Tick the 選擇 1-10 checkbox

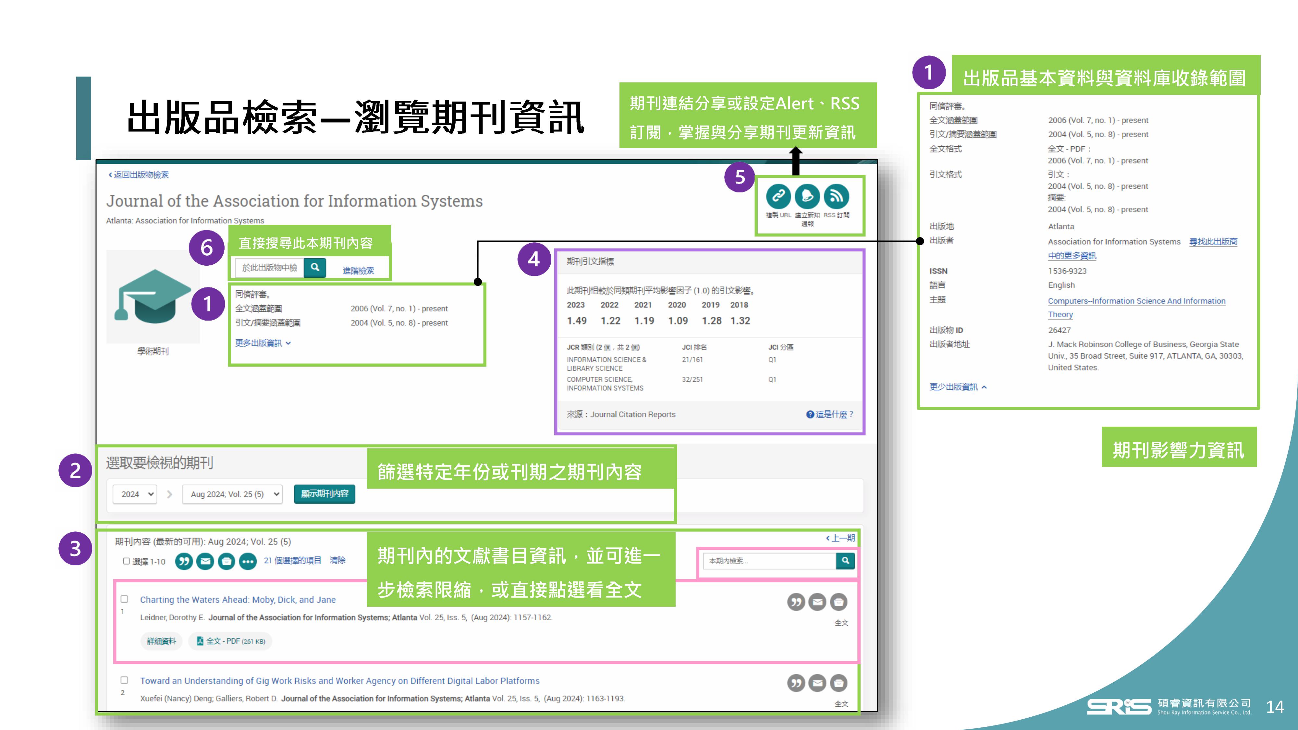pos(127,561)
